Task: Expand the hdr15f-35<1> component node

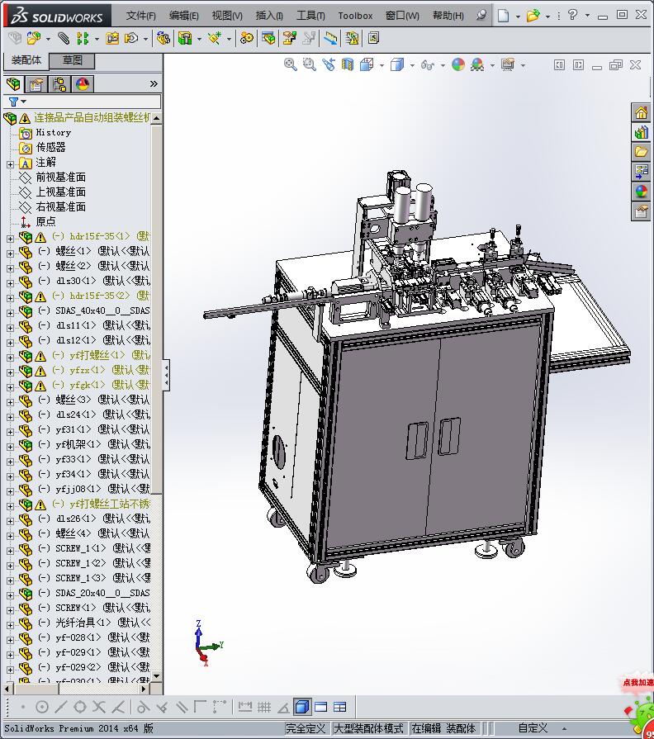Action: point(11,239)
